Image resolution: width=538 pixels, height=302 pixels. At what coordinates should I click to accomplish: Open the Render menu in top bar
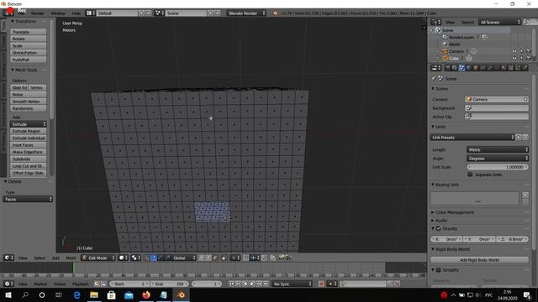tap(37, 13)
